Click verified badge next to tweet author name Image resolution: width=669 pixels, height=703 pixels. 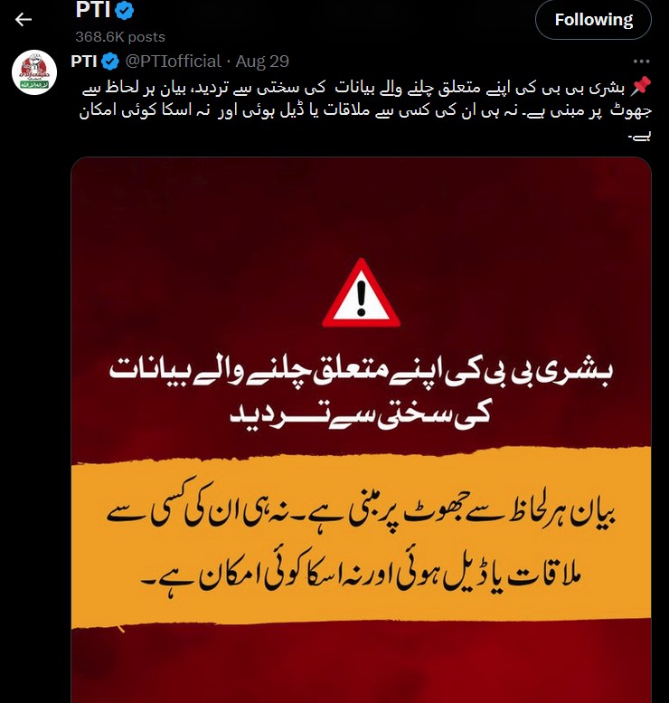pos(110,62)
